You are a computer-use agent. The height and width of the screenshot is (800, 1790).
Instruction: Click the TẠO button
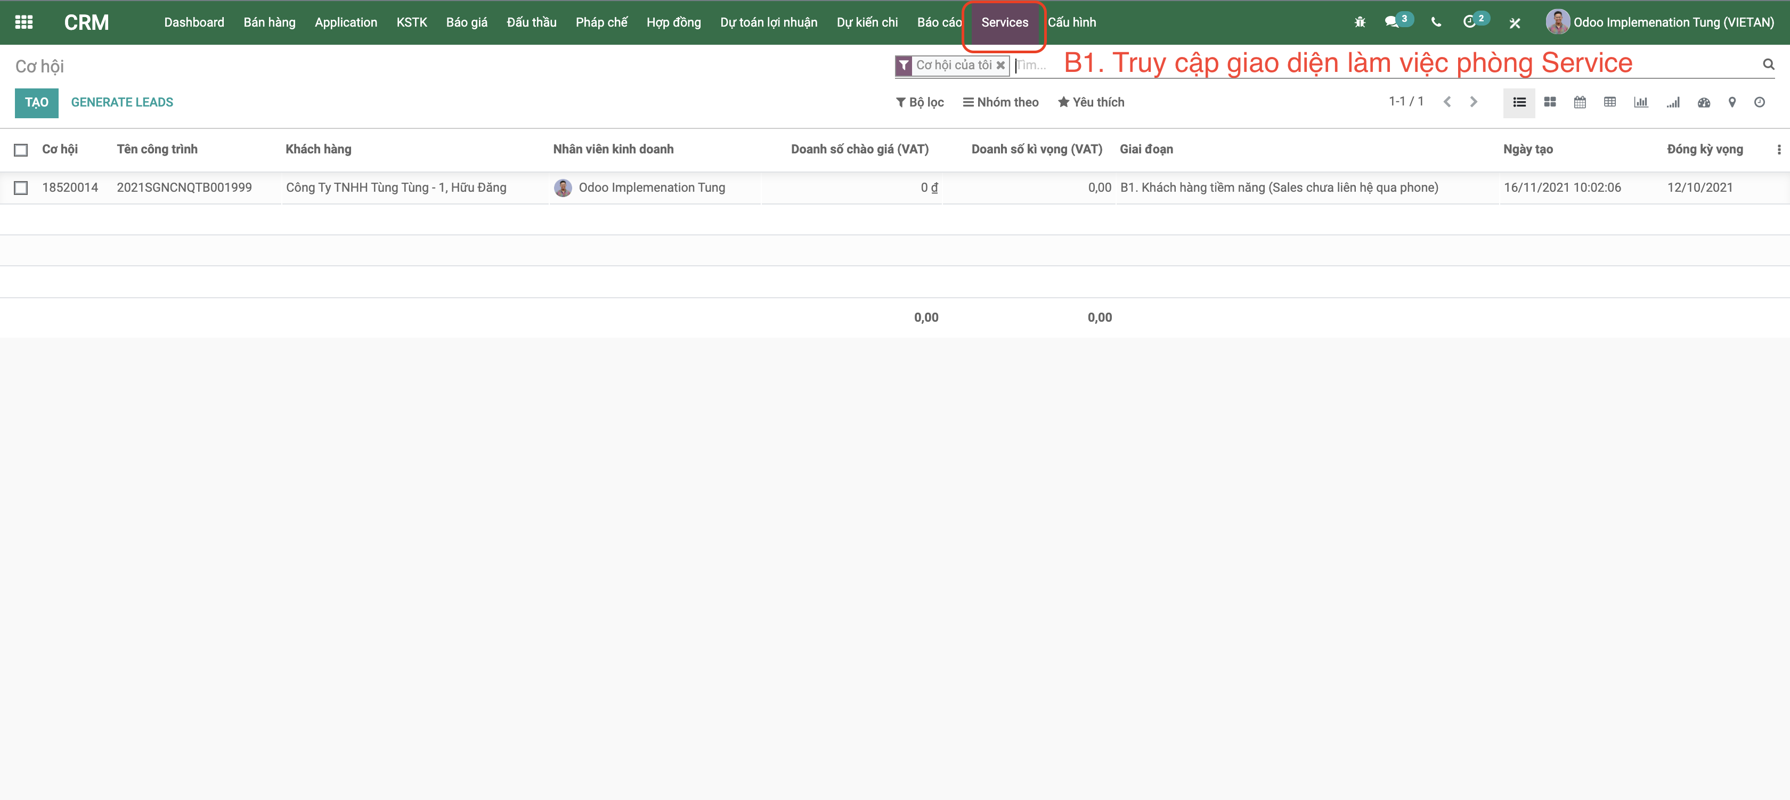(x=36, y=103)
